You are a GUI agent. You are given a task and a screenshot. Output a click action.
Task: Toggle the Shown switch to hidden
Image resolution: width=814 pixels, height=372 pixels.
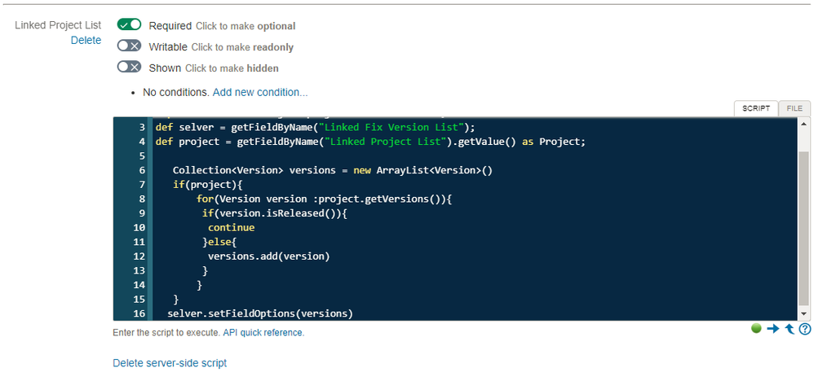(x=129, y=67)
